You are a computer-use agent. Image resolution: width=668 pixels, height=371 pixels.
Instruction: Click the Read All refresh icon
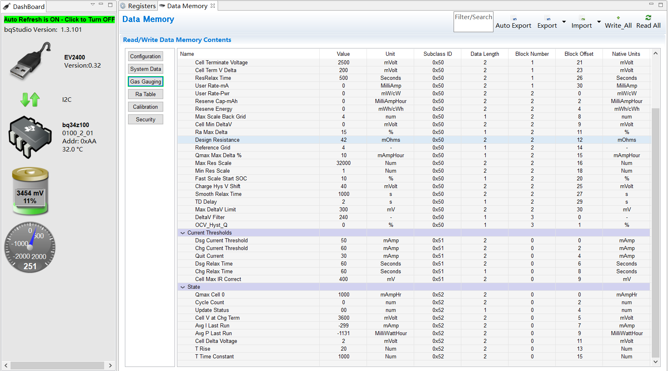point(648,18)
